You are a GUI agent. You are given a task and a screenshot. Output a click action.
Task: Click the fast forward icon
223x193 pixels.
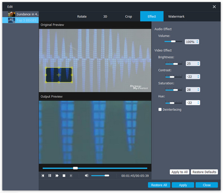(57, 176)
